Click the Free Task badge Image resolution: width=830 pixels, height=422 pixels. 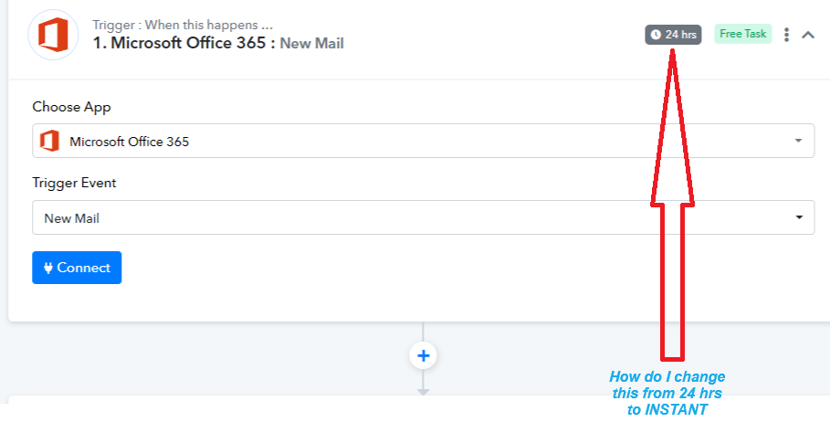click(x=742, y=34)
